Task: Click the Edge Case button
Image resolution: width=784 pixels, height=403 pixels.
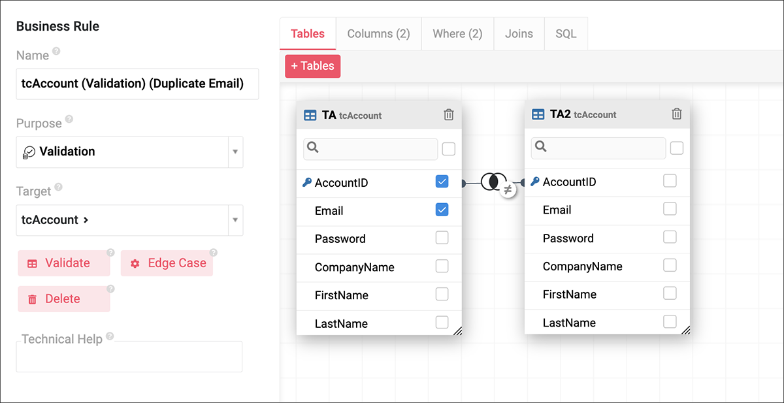Action: (x=167, y=263)
